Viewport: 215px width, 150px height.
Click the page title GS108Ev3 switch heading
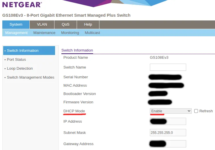click(66, 15)
